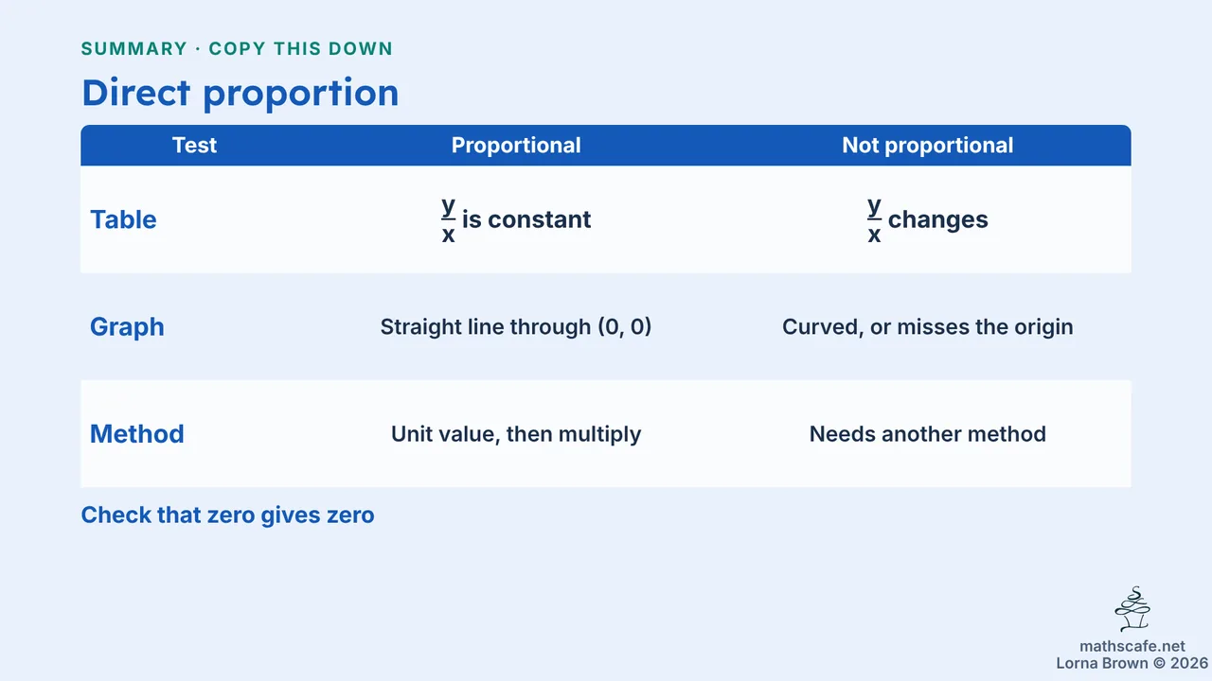Click the y over x changes cell
The image size is (1212, 681).
click(x=928, y=219)
